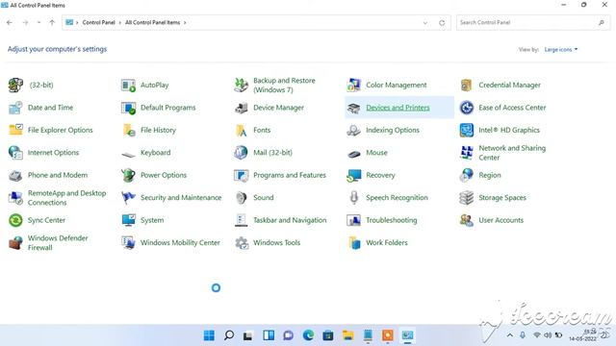
Task: Open the Mouse icon
Action: click(353, 154)
